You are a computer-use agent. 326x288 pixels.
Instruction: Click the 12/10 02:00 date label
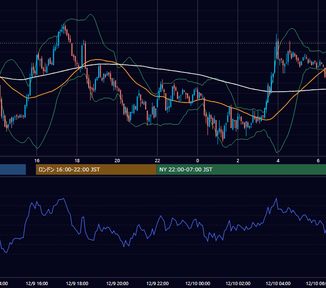tap(238, 283)
